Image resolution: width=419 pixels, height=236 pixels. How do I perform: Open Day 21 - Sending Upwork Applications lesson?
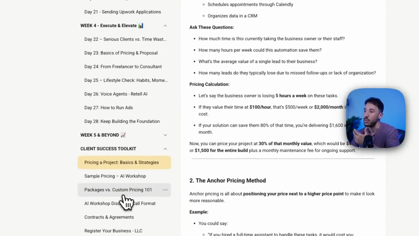click(x=122, y=12)
